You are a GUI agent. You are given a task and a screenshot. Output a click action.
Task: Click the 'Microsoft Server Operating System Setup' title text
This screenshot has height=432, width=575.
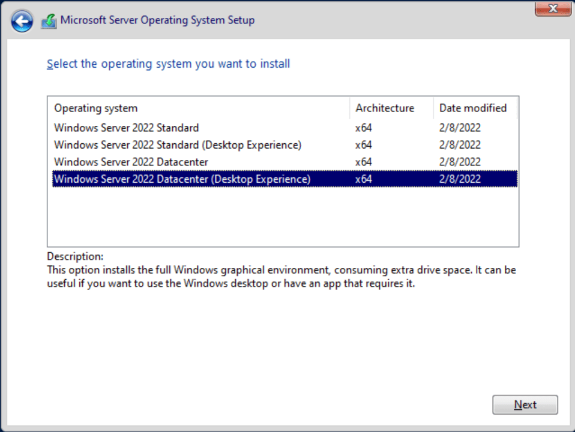point(157,20)
